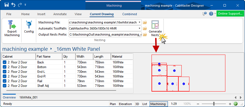245x107 pixels.
Task: Open the 16White_001 sheet tab
Action: coord(28,98)
